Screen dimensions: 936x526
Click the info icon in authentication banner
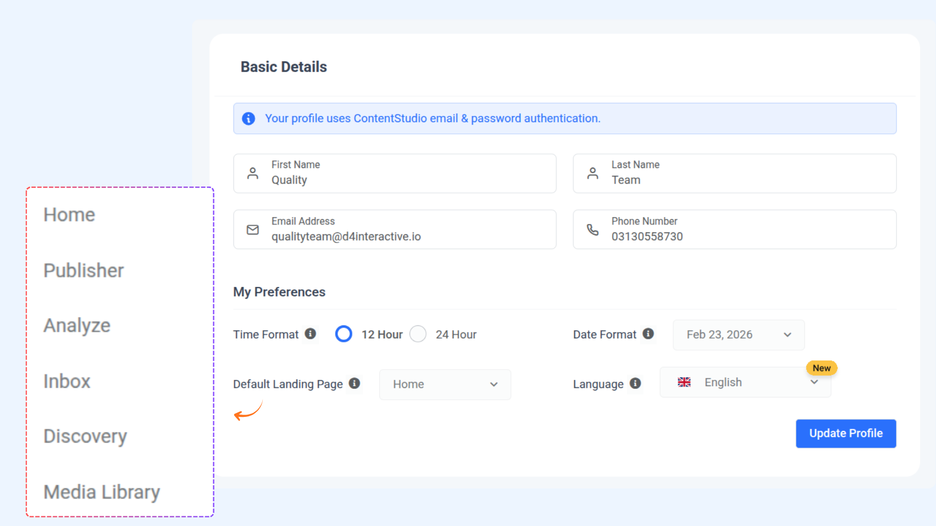[x=249, y=118]
